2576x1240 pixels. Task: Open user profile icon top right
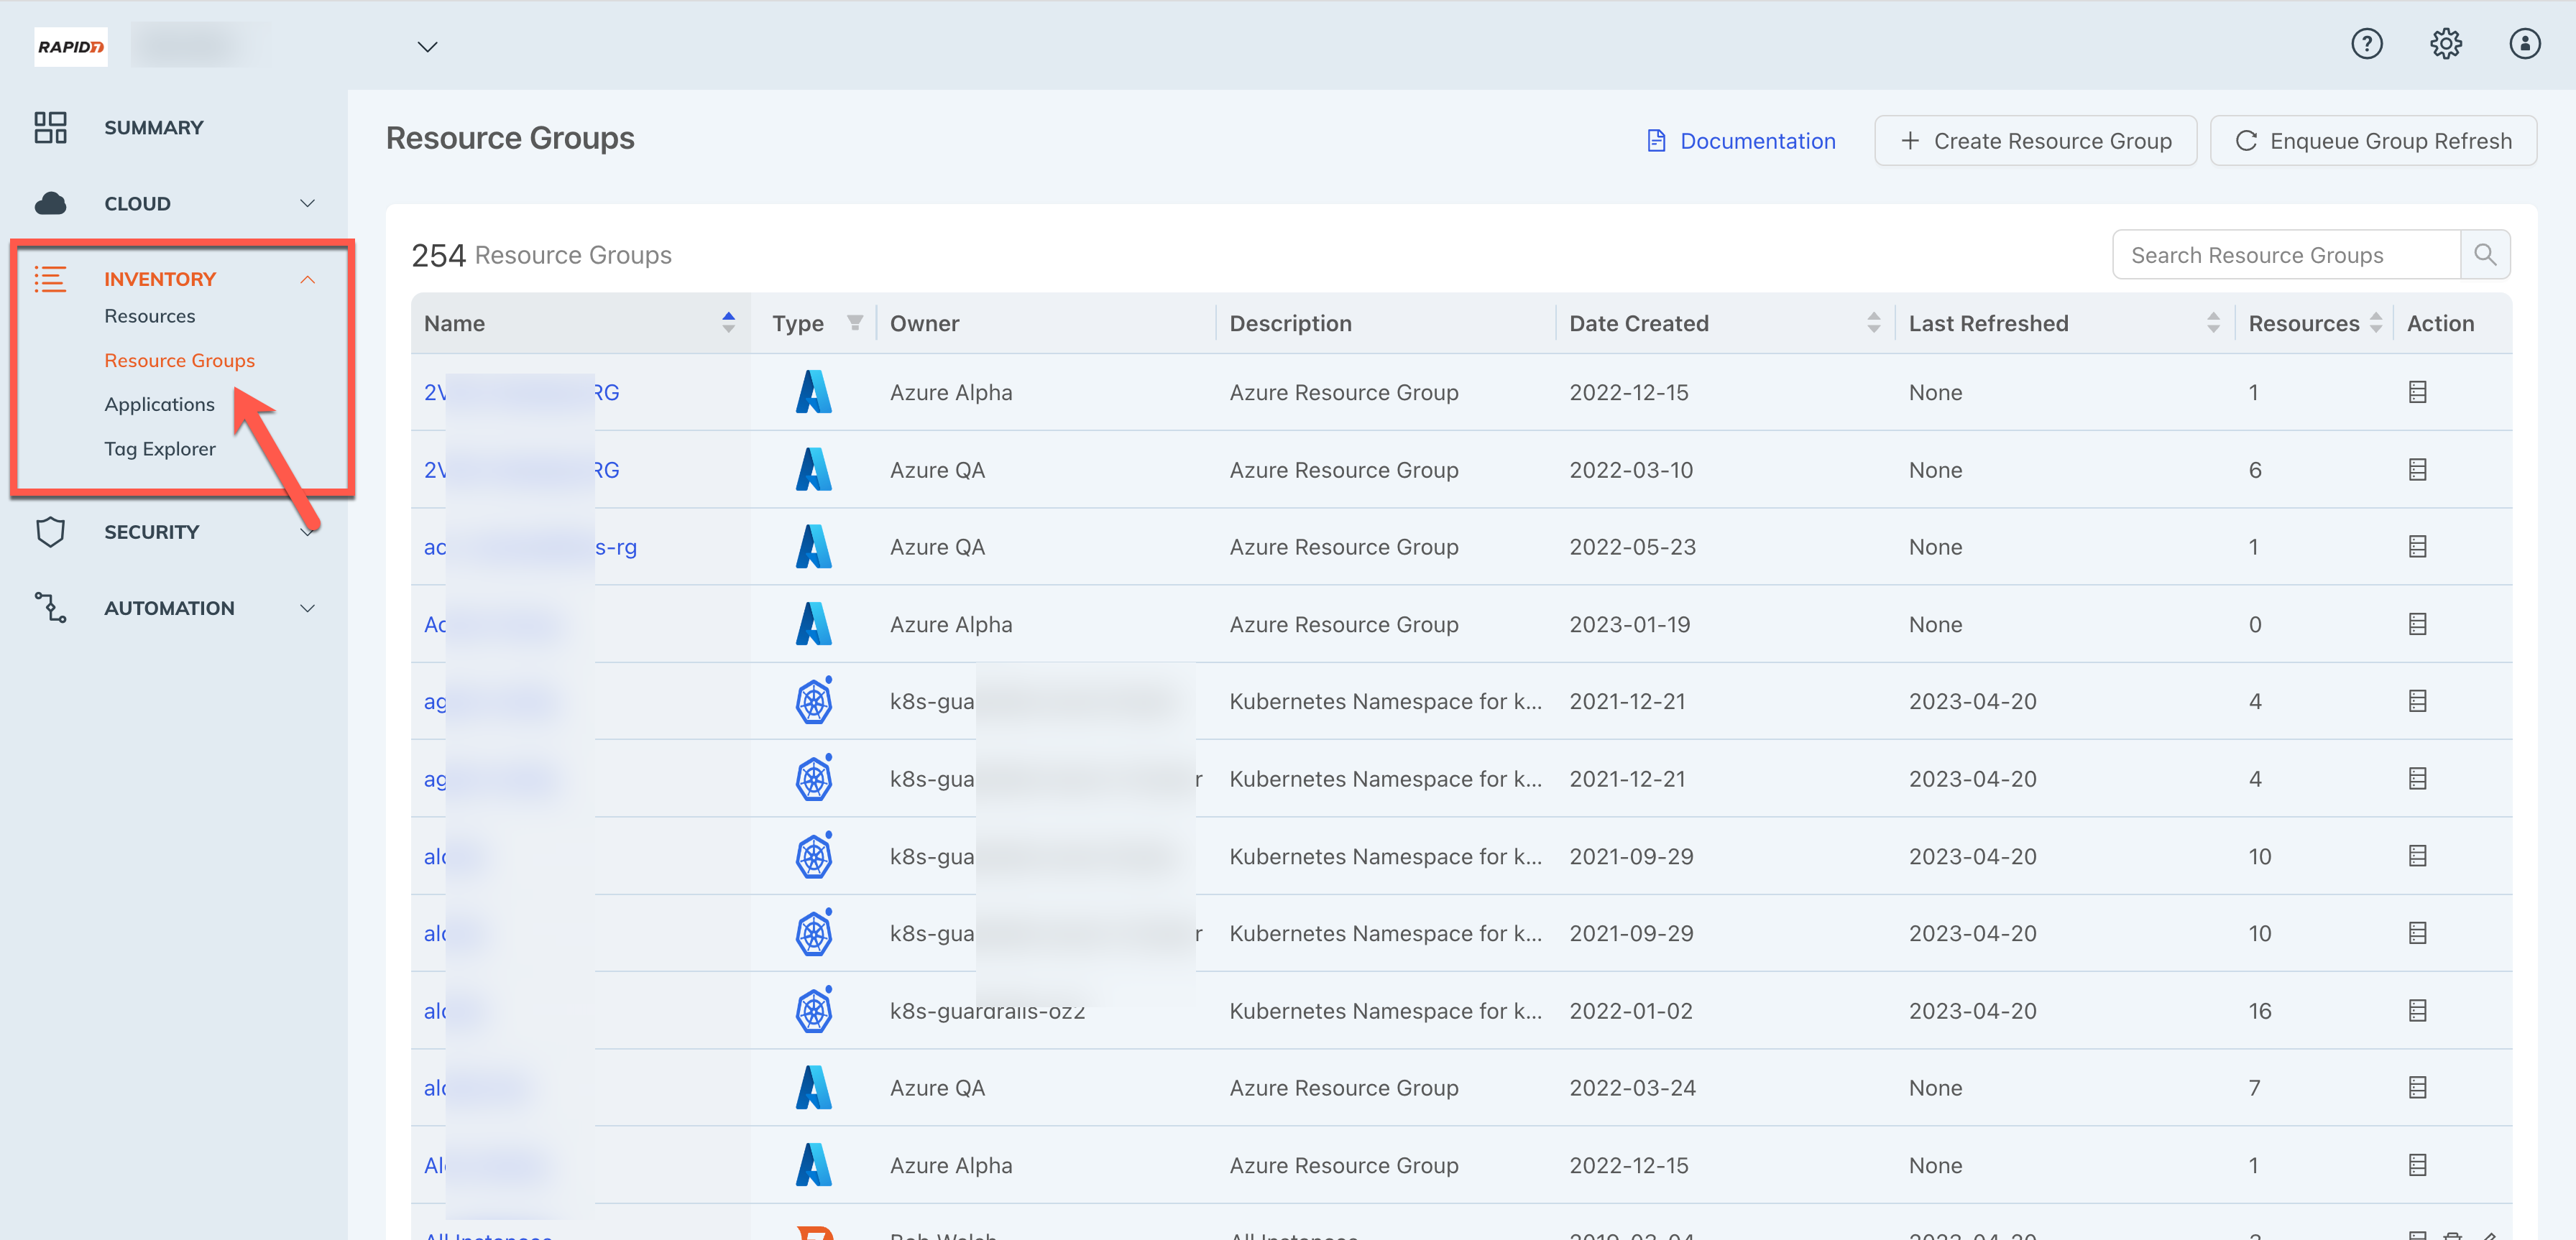point(2524,44)
